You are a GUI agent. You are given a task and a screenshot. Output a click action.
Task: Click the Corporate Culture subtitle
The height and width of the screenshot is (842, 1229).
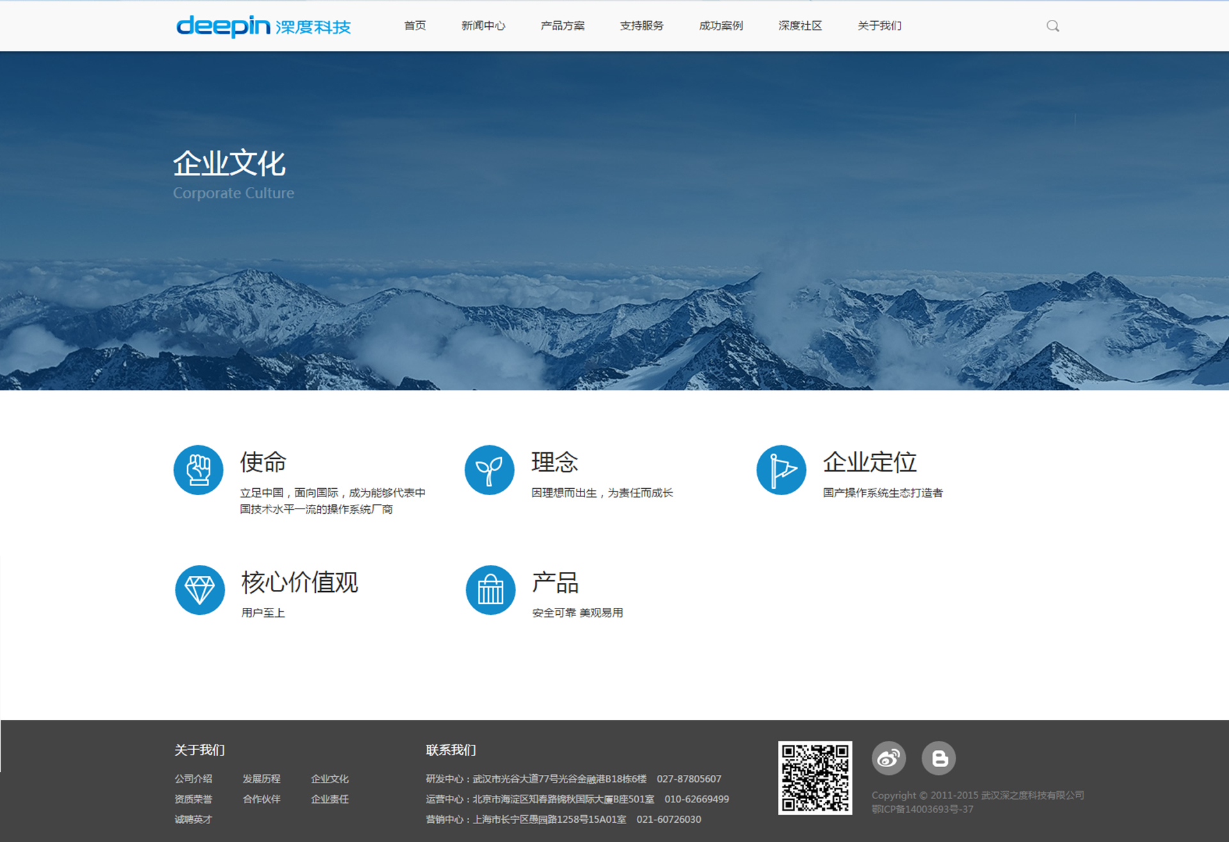[x=234, y=193]
